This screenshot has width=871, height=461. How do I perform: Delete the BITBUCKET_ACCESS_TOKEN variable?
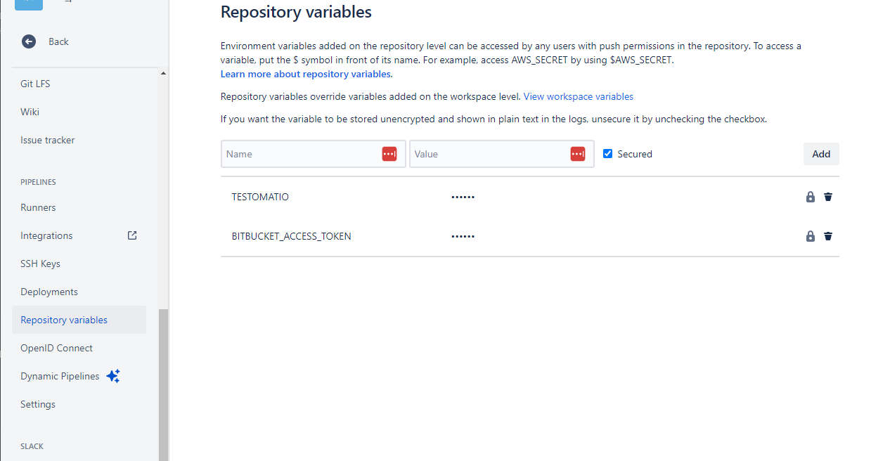828,236
